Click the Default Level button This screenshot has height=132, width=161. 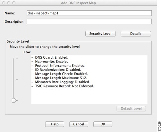point(131,109)
